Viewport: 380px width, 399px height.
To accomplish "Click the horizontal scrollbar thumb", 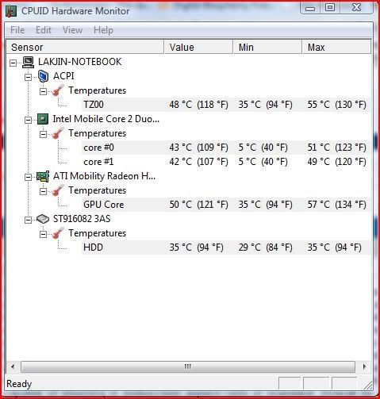I will point(188,366).
